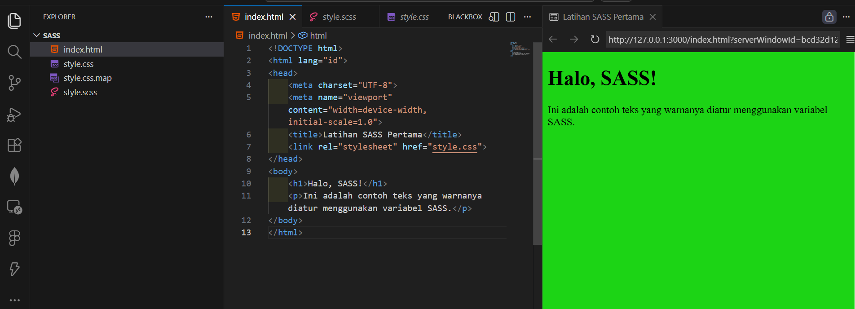This screenshot has width=855, height=309.
Task: Open the MongoDB leaf icon view
Action: point(14,176)
